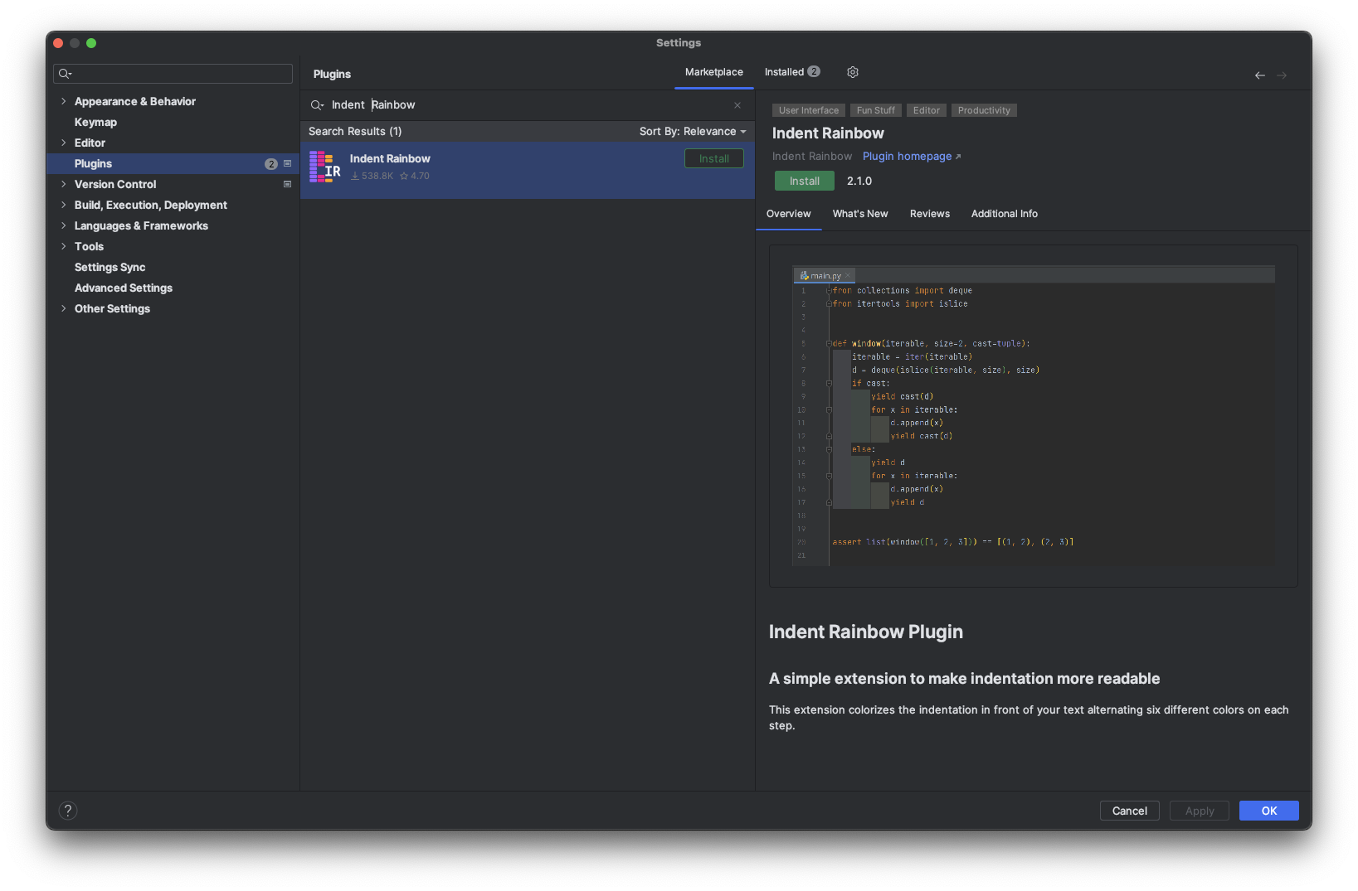
Task: Click the project-level icon next to Plugins
Action: click(287, 164)
